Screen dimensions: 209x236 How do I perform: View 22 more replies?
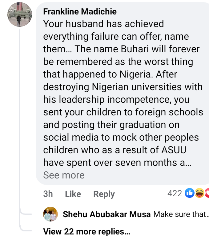(86, 231)
